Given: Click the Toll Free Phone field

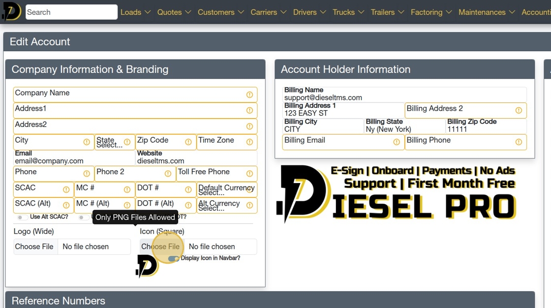Looking at the screenshot, I should click(216, 174).
